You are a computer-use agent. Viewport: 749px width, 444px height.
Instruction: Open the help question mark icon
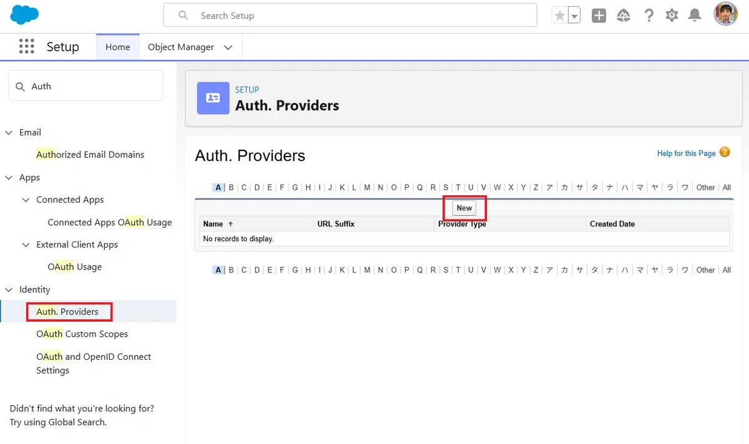tap(649, 16)
